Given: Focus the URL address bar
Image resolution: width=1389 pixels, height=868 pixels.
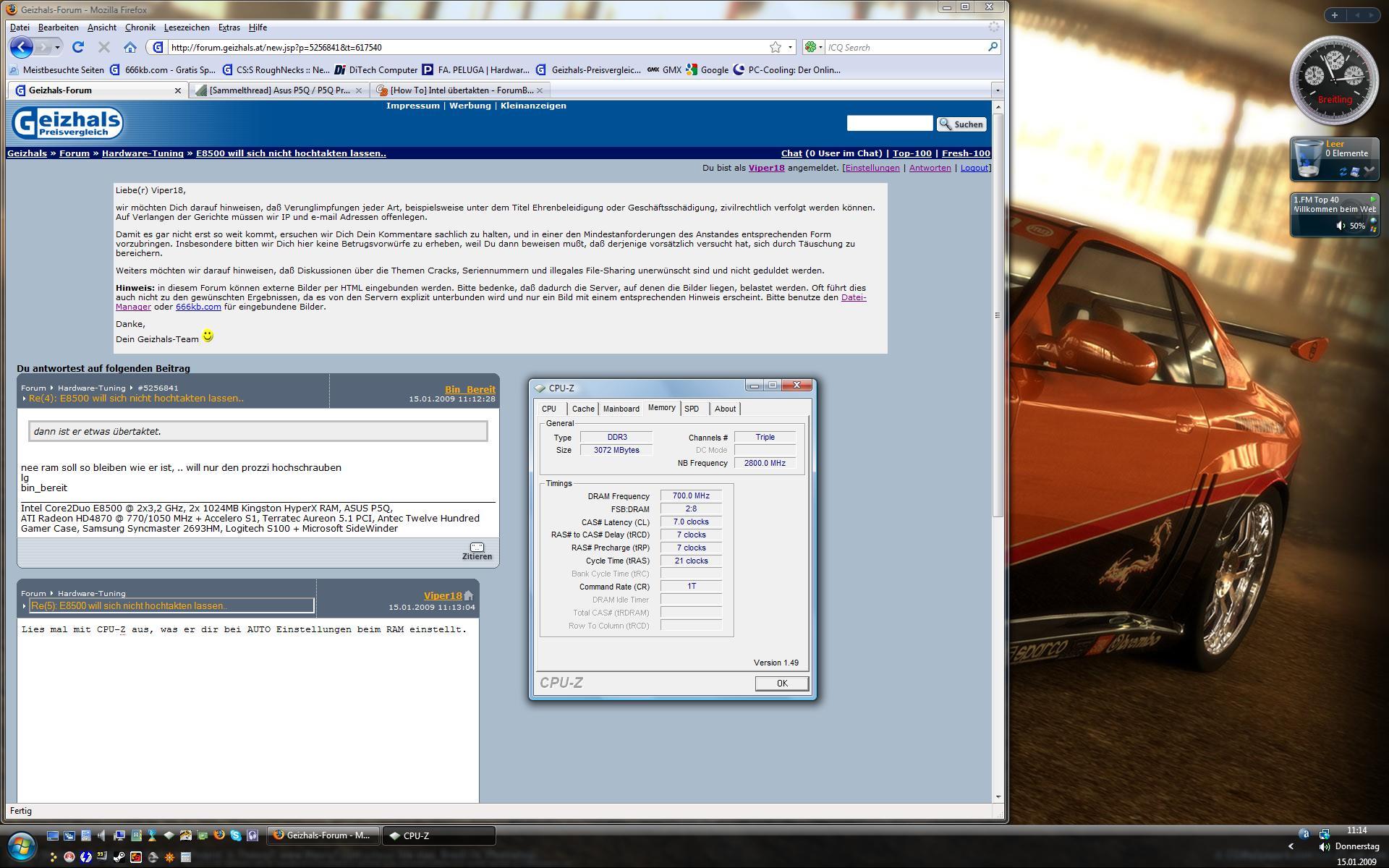Looking at the screenshot, I should [x=467, y=47].
